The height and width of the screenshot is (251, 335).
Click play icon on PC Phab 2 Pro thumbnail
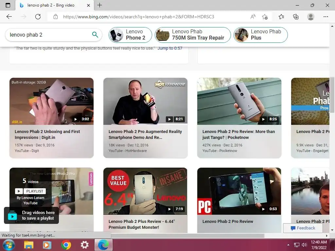pyautogui.click(x=263, y=209)
